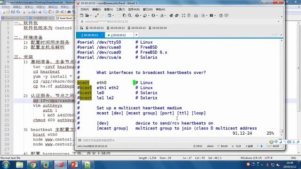Click '# FreeBSD 6.x' text in terminal
Screen dimensions: 301x169
pyautogui.click(x=151, y=52)
